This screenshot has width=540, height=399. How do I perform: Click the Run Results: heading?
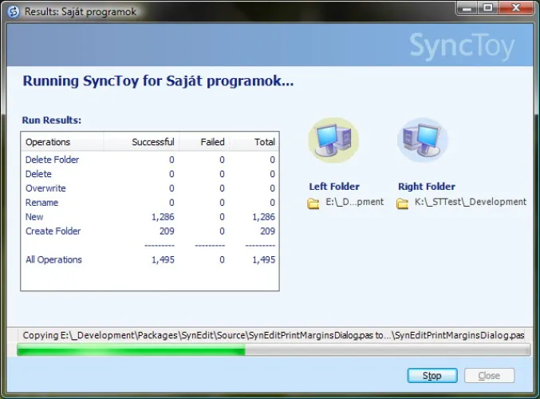52,120
